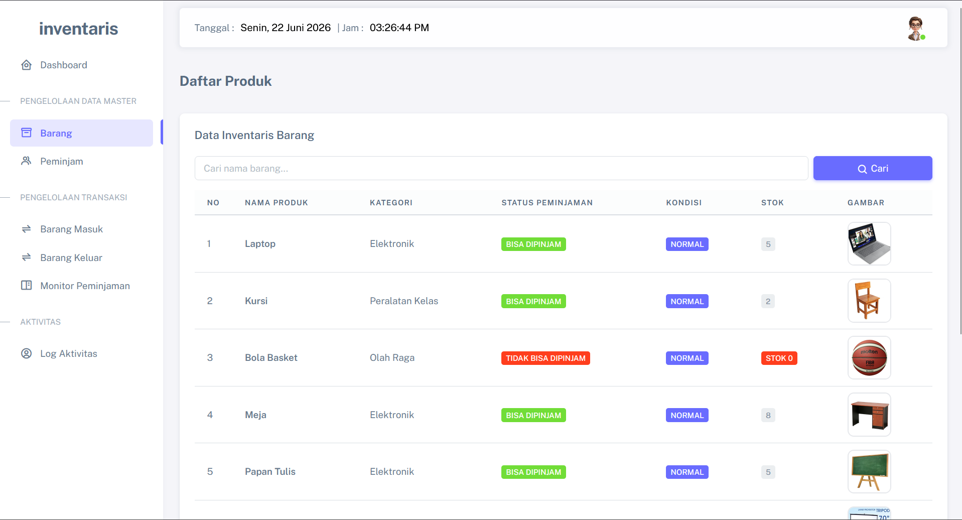The image size is (962, 520).
Task: Click the STOK 0 badge
Action: [779, 358]
